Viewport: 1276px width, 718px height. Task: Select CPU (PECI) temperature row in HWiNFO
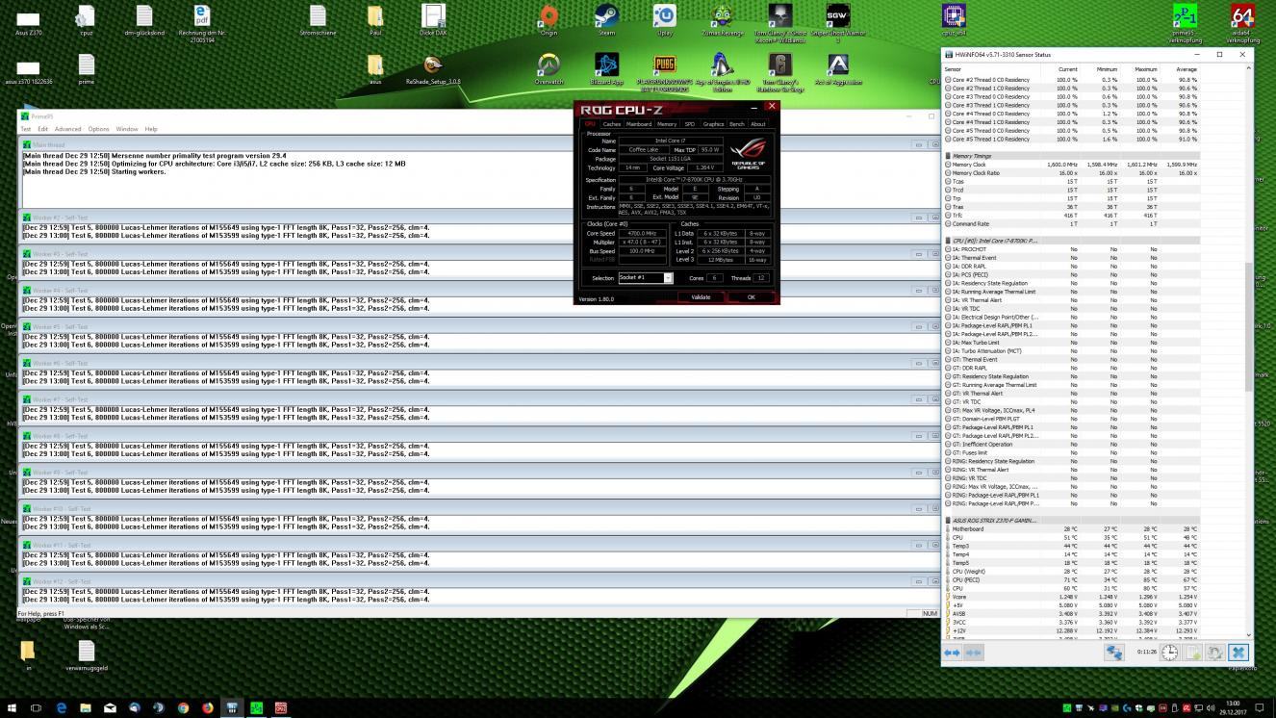(x=1072, y=579)
